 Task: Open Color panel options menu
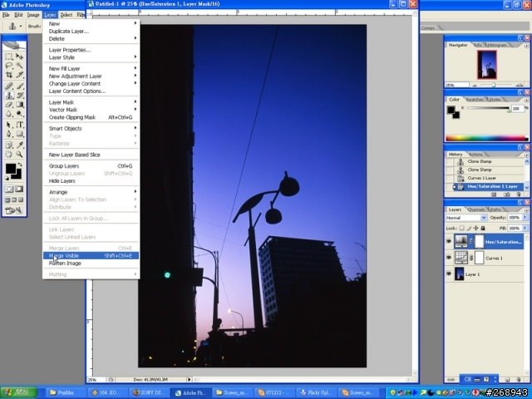coord(526,100)
